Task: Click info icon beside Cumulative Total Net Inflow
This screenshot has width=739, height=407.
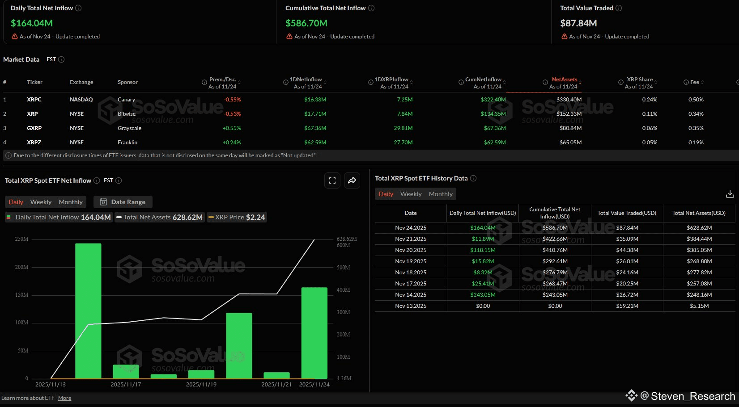Action: pyautogui.click(x=371, y=8)
